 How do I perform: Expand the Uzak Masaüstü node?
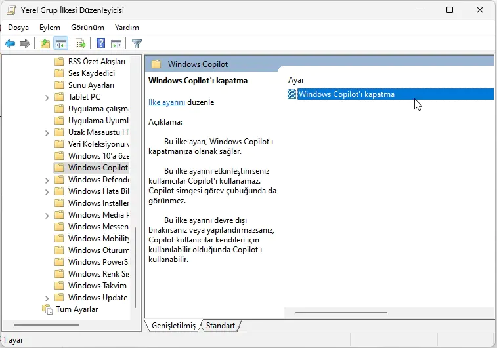tap(47, 133)
